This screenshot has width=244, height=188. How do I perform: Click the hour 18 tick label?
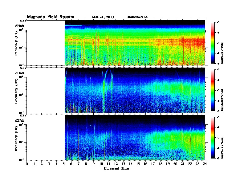pyautogui.click(x=160, y=164)
